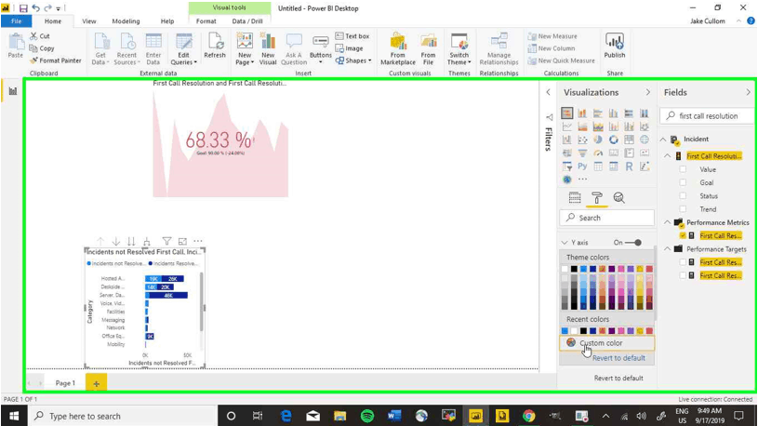The height and width of the screenshot is (426, 758).
Task: Check the Status field checkbox
Action: (x=683, y=196)
